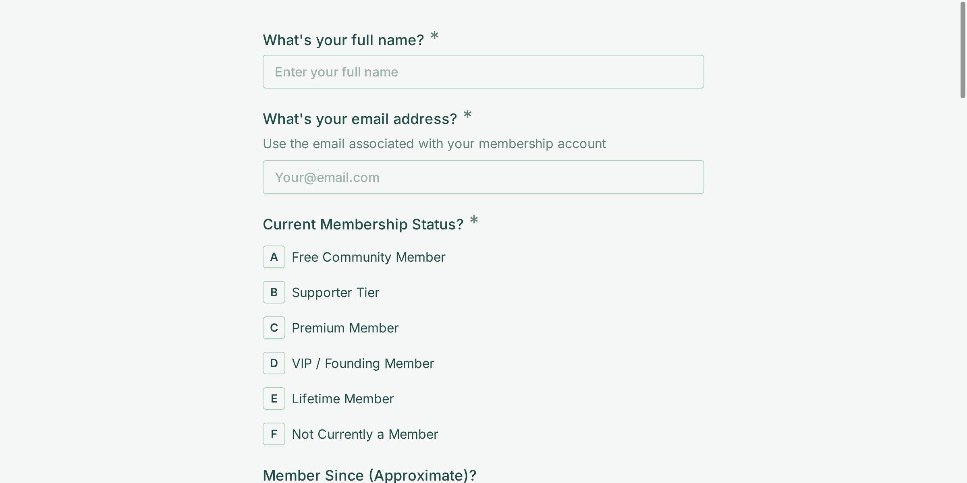Click the membership account helper text

pyautogui.click(x=434, y=144)
